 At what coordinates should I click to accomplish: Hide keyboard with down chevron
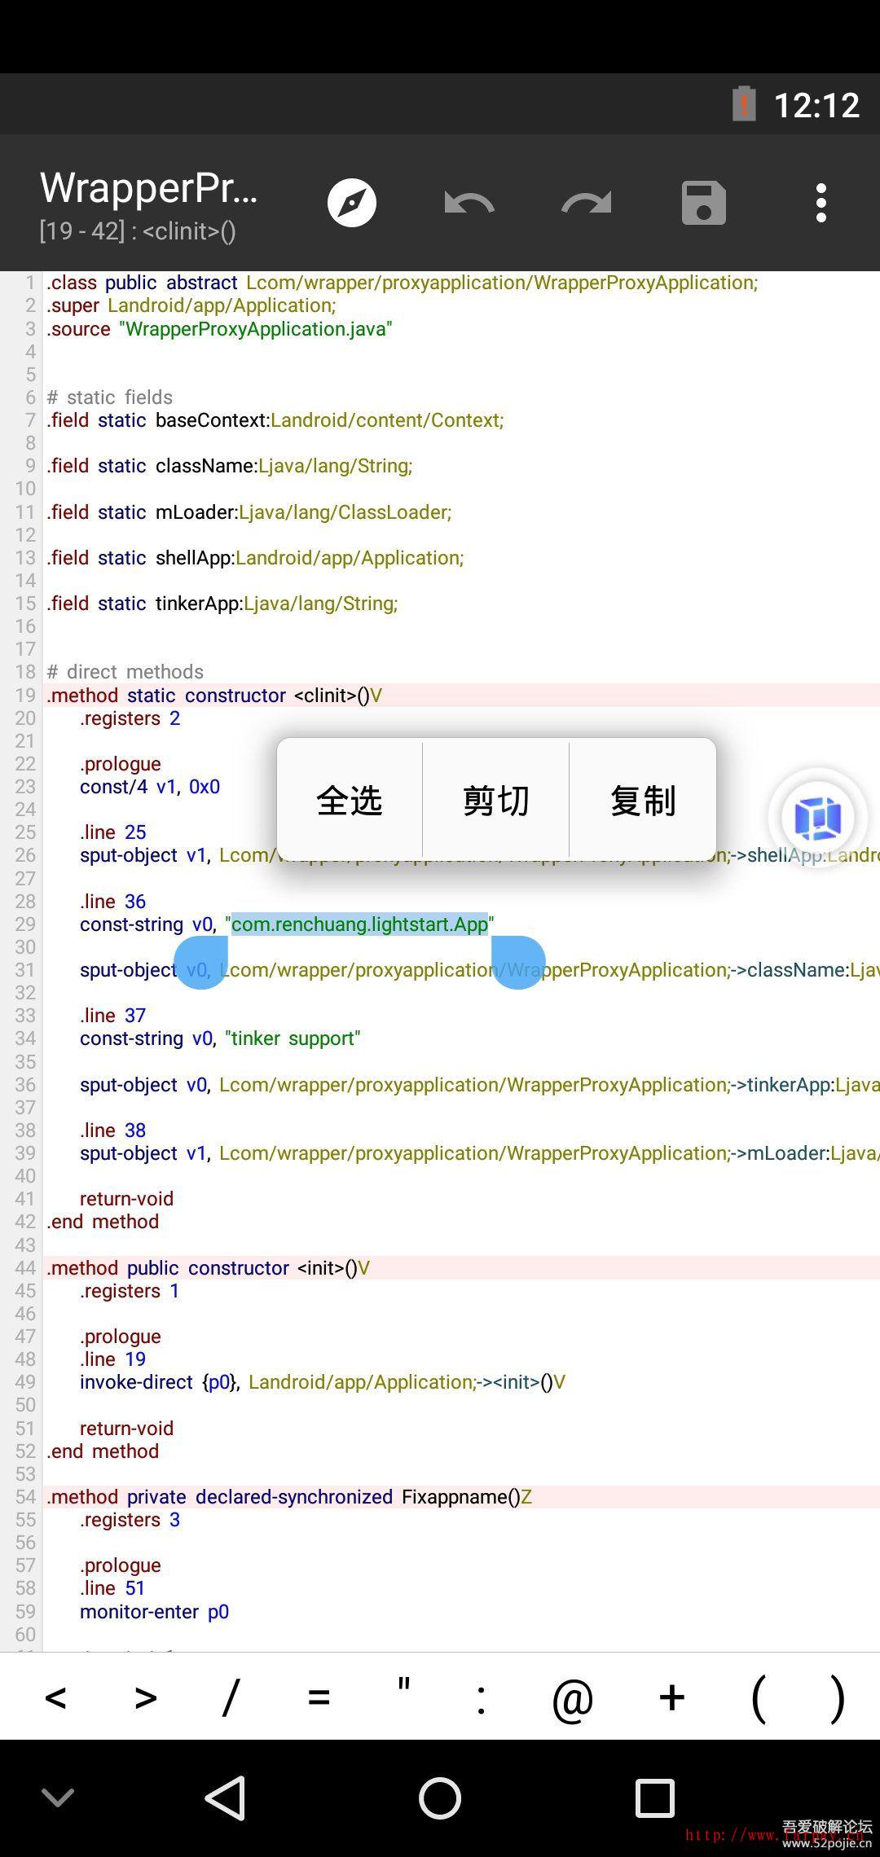(58, 1798)
